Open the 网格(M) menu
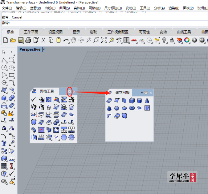The image size is (208, 194). click(x=95, y=8)
